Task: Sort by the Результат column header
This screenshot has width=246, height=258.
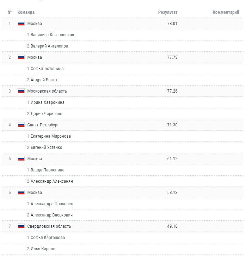Action: click(x=168, y=12)
